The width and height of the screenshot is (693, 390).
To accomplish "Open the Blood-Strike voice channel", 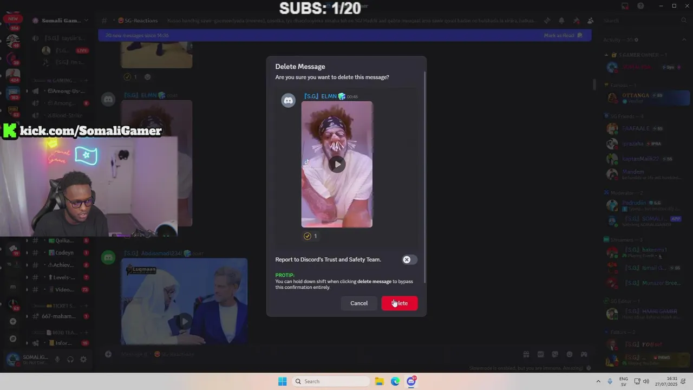I will coord(61,115).
